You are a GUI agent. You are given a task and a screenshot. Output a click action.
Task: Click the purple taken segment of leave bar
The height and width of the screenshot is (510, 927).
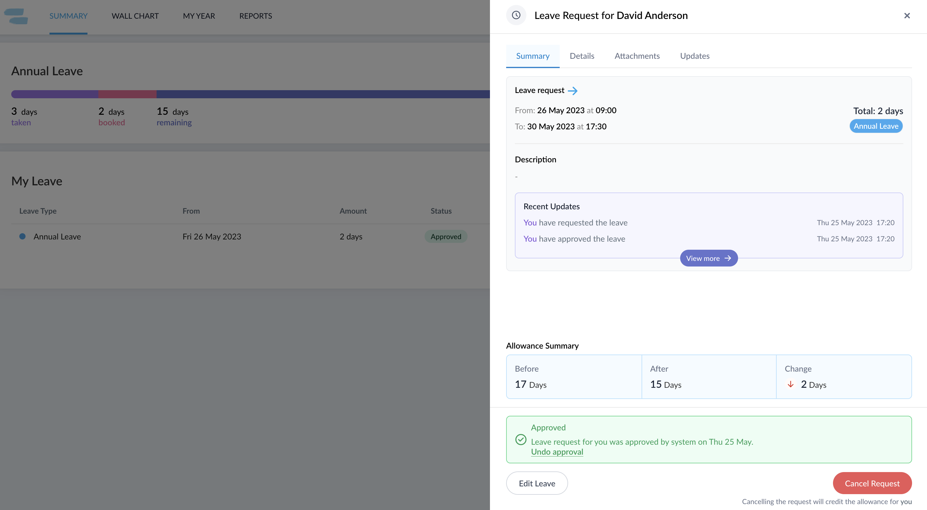pos(55,94)
